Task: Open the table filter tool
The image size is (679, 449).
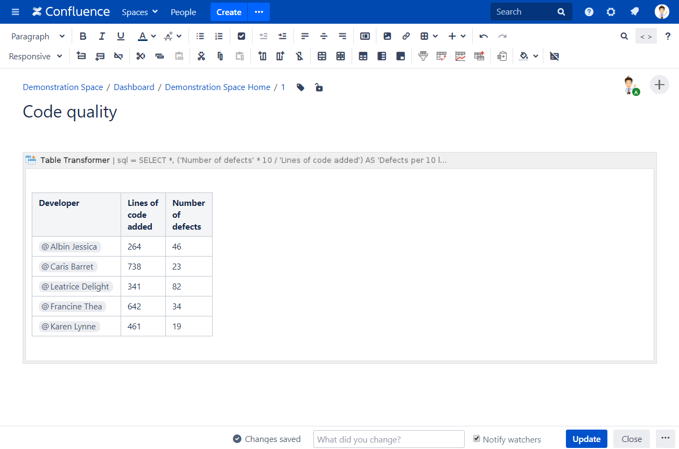Action: point(423,56)
